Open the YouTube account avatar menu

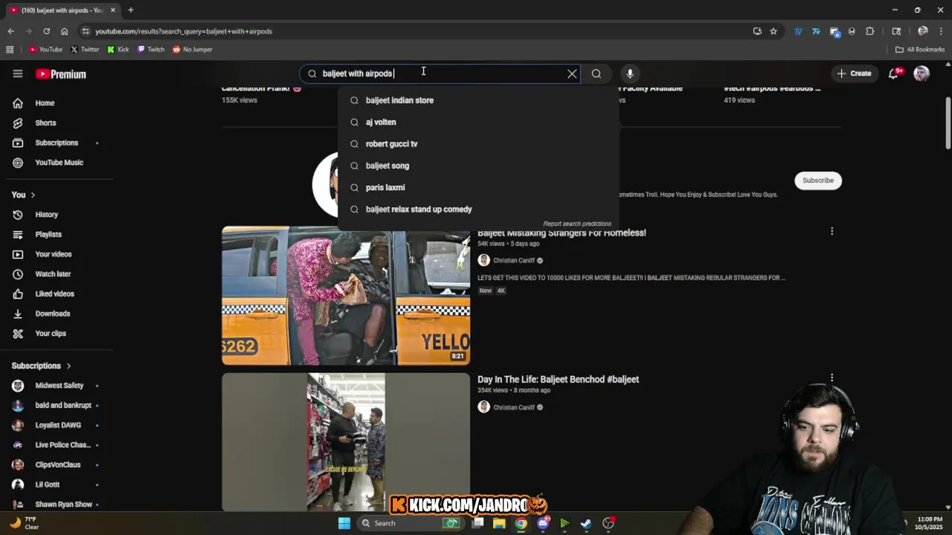(x=922, y=74)
